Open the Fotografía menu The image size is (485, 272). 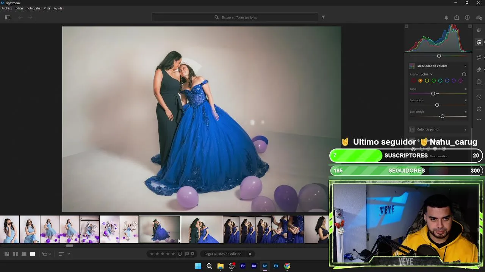(33, 8)
